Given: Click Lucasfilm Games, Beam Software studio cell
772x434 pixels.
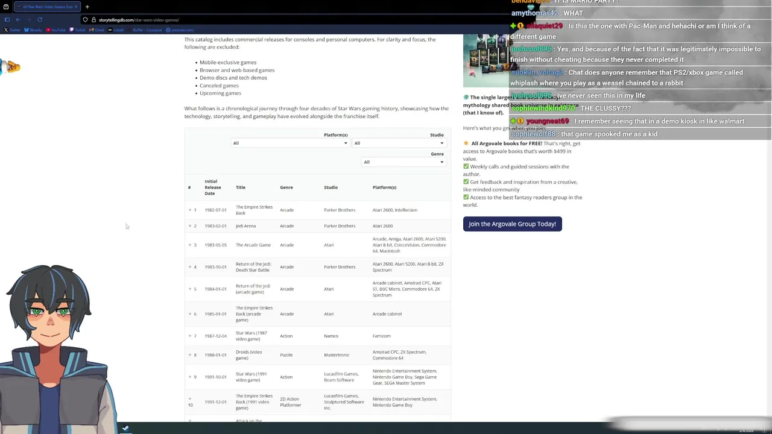Looking at the screenshot, I should [x=341, y=377].
